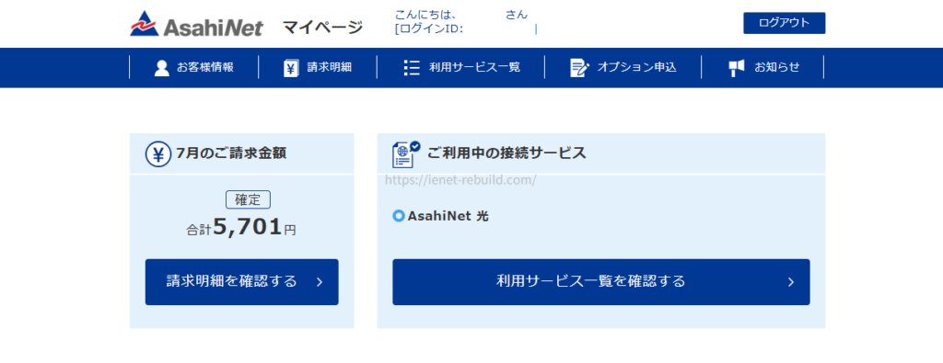Click the person icon beside お客様情報

click(x=161, y=68)
